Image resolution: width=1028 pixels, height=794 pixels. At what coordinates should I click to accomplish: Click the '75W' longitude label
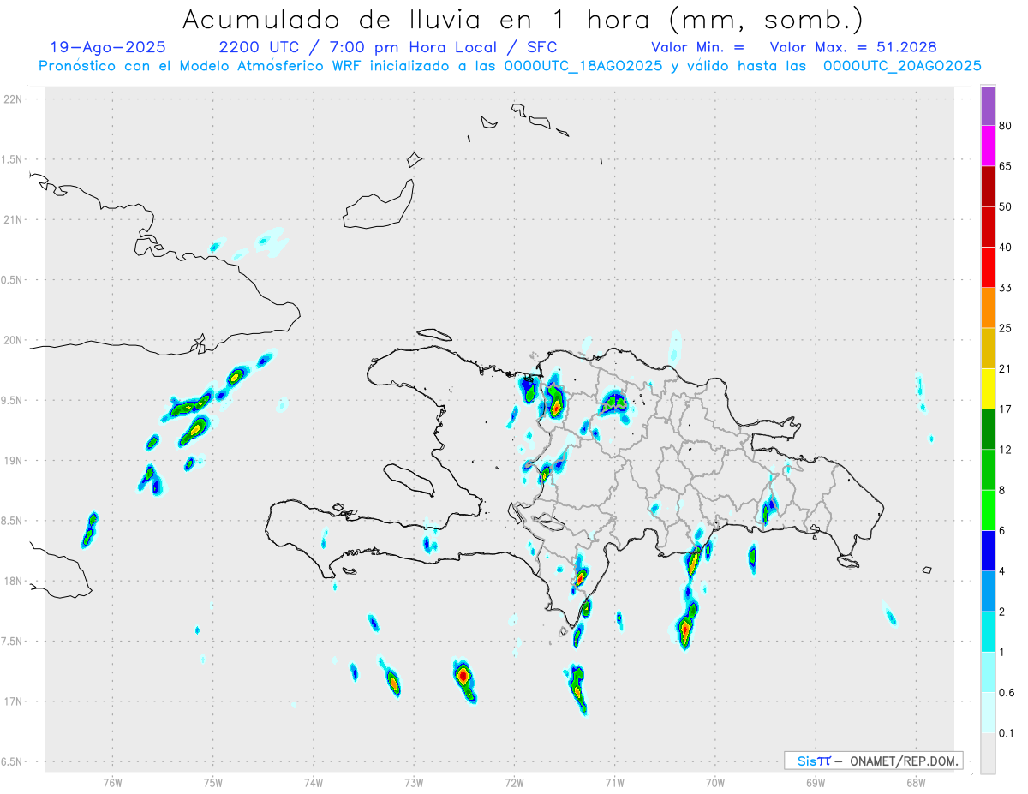pyautogui.click(x=213, y=783)
